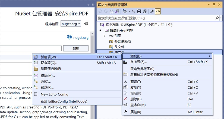The image size is (224, 119).
Task: Click the magnifier search icon in Solution Explorer
Action: click(217, 18)
